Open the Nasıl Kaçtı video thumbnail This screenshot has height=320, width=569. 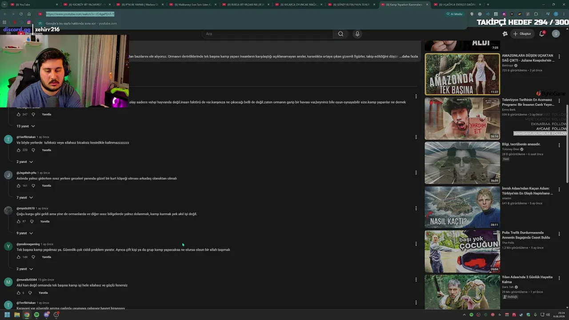pos(462,207)
